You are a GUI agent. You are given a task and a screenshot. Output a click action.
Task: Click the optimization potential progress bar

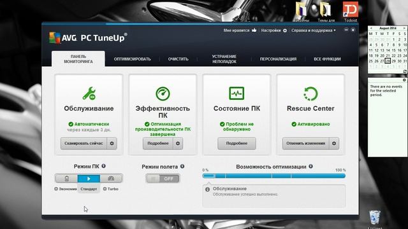pyautogui.click(x=274, y=176)
